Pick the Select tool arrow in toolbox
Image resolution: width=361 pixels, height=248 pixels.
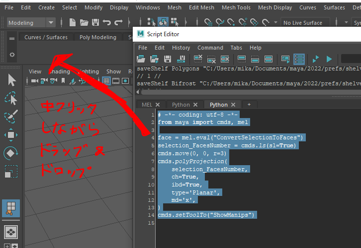[11, 80]
